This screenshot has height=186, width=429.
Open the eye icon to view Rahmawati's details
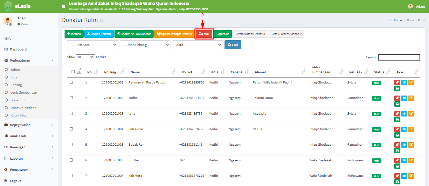click(404, 82)
